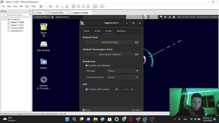This screenshot has height=123, width=219.
Task: Open the stretch display dropdown arrow
Action: pyautogui.click(x=105, y=6)
